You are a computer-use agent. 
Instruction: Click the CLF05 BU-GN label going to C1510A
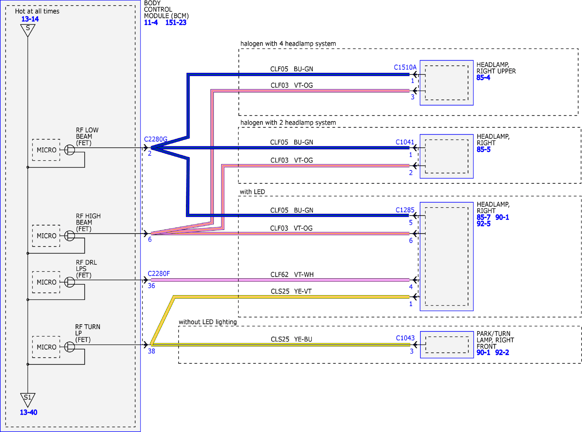pos(292,69)
